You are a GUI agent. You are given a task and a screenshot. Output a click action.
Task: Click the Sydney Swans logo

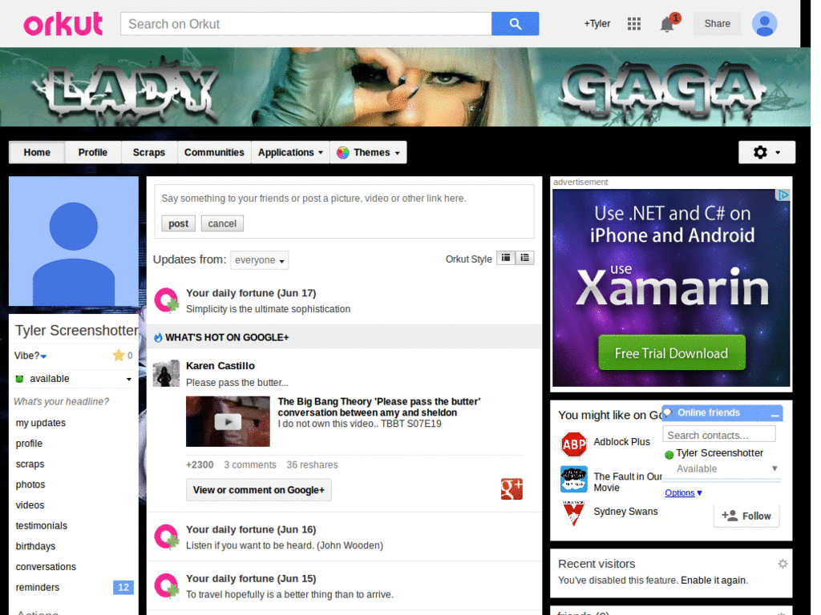[x=574, y=513]
